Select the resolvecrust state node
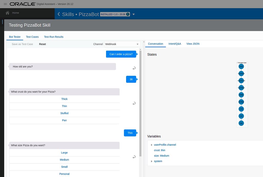The width and height of the screenshot is (263, 177). (x=241, y=81)
